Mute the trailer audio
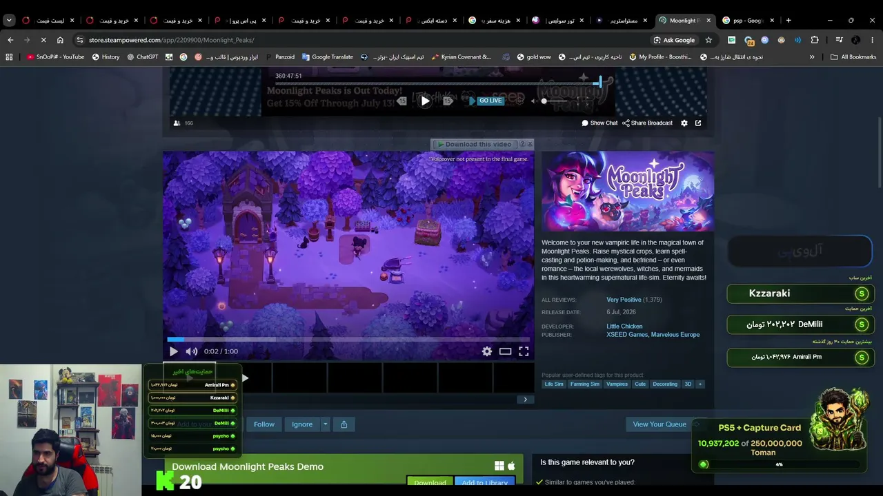Image resolution: width=883 pixels, height=496 pixels. [x=192, y=351]
